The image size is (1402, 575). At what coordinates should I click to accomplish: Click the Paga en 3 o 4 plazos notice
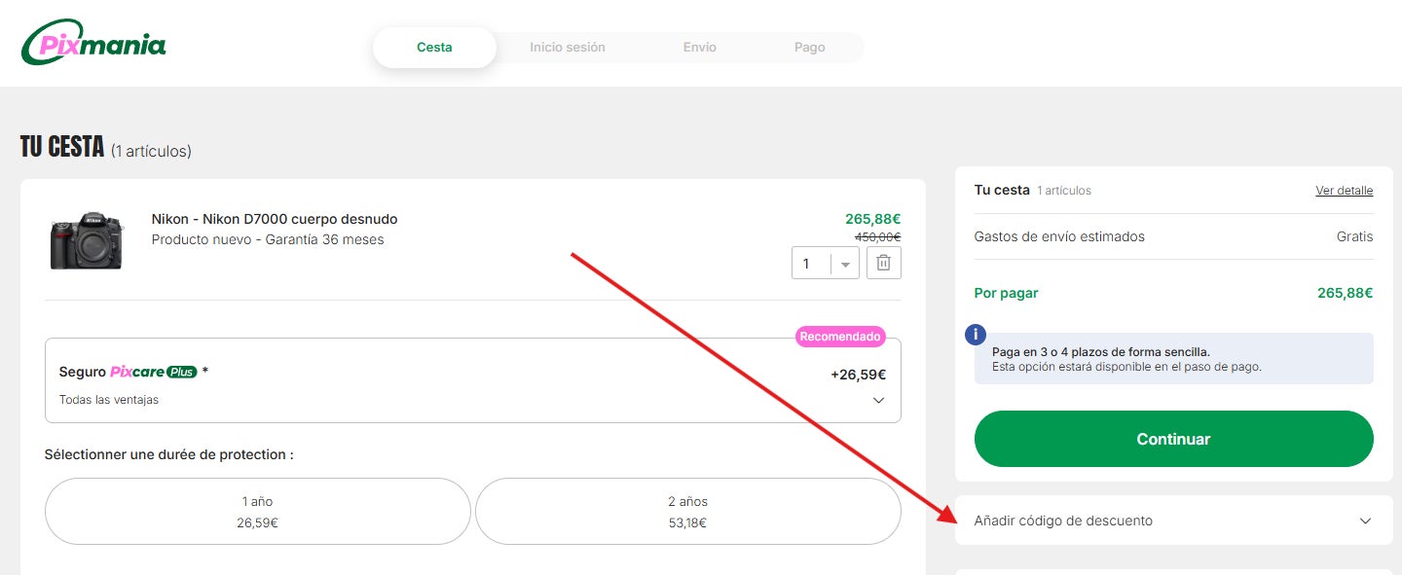1174,358
